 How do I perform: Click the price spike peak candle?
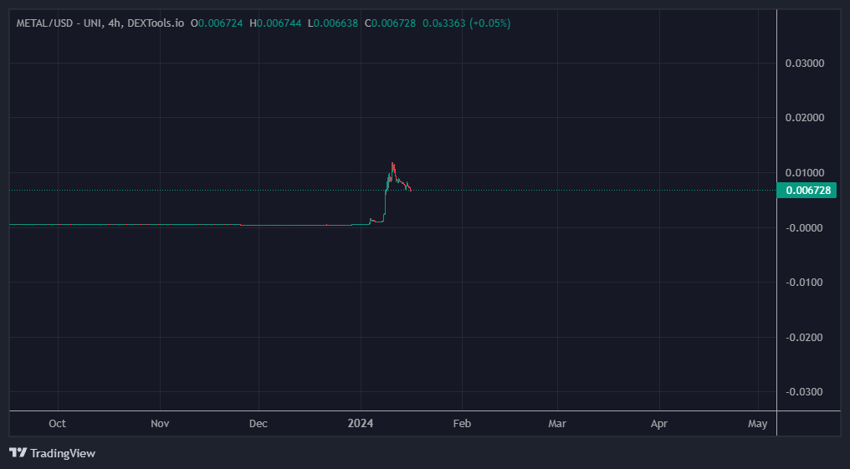click(x=392, y=168)
